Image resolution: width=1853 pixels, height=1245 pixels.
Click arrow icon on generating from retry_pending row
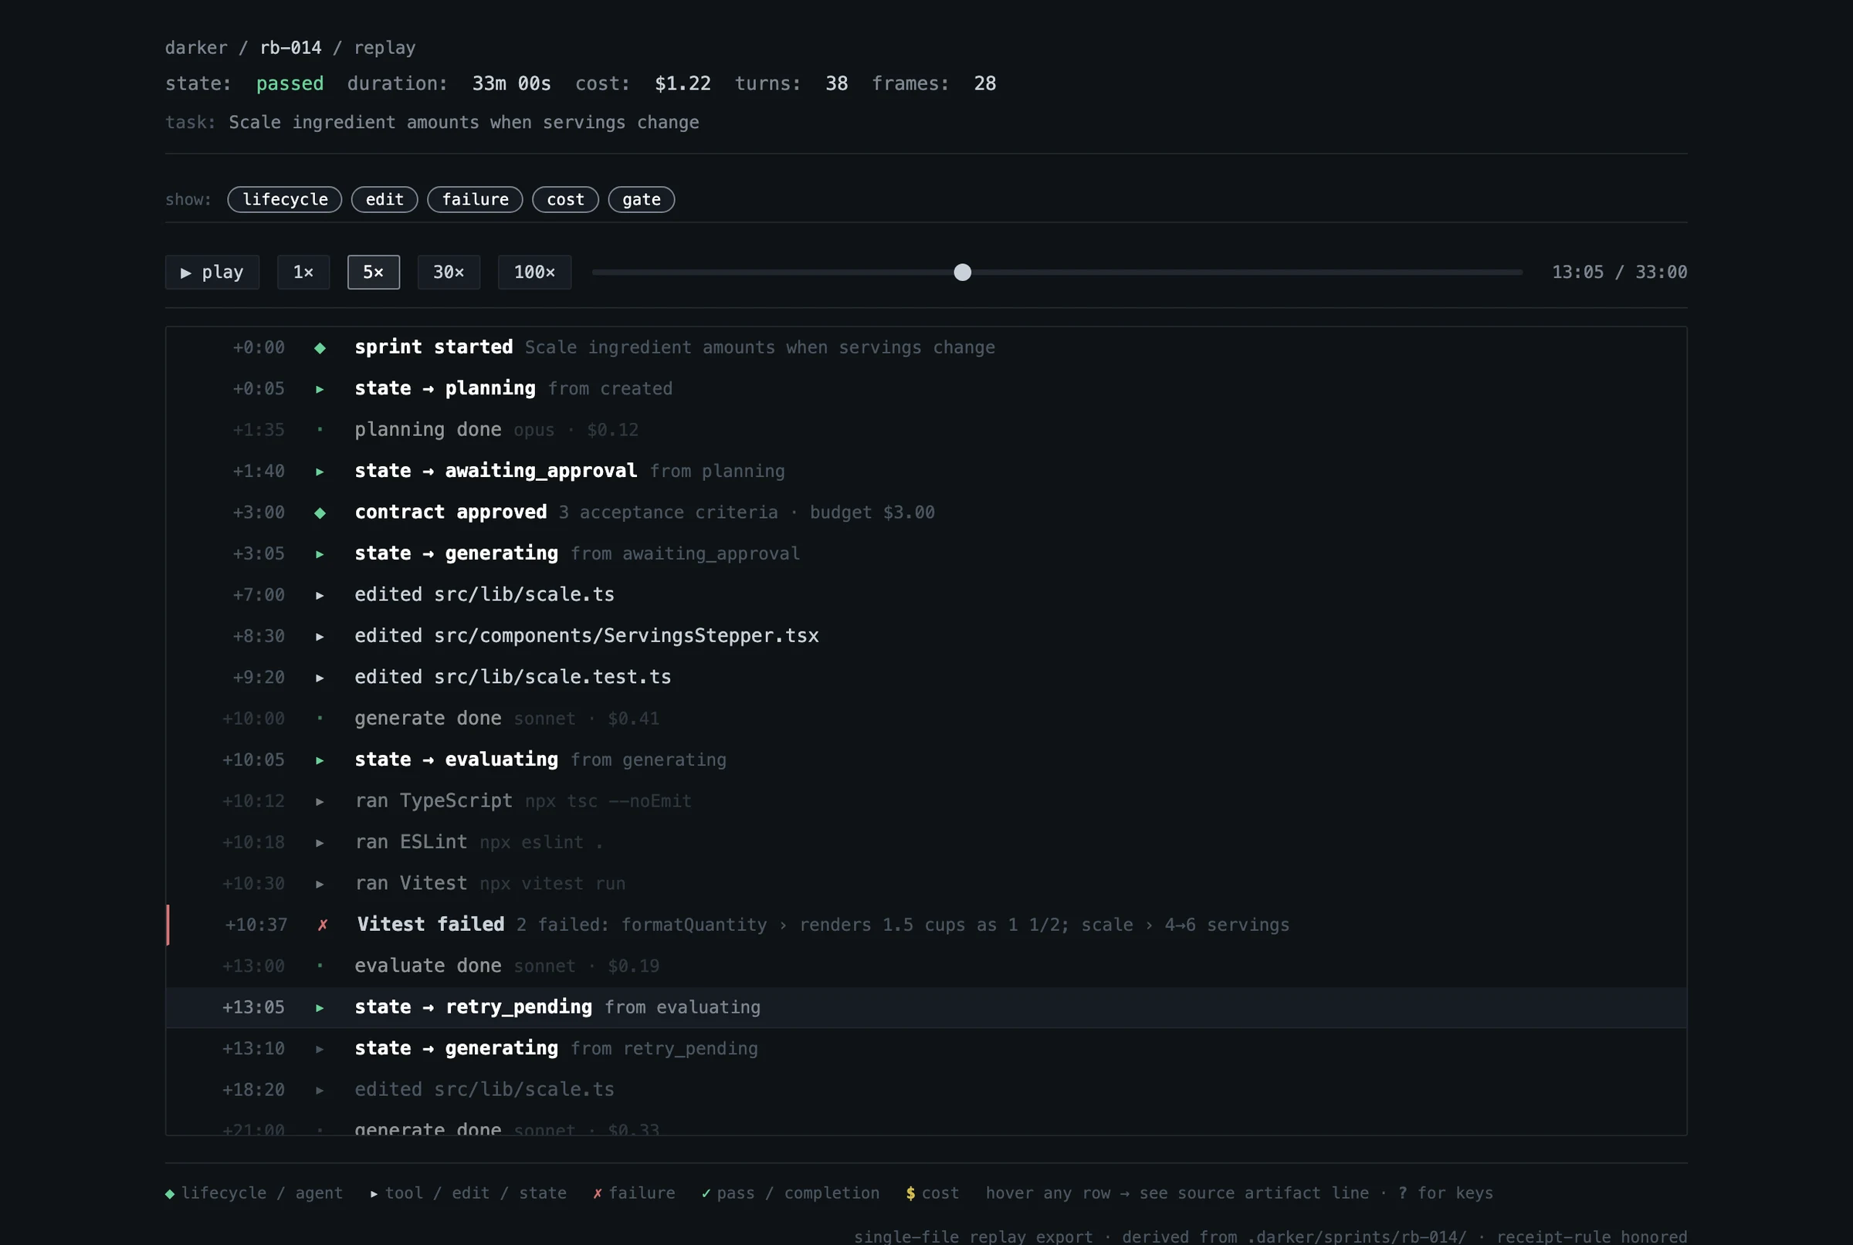(320, 1050)
